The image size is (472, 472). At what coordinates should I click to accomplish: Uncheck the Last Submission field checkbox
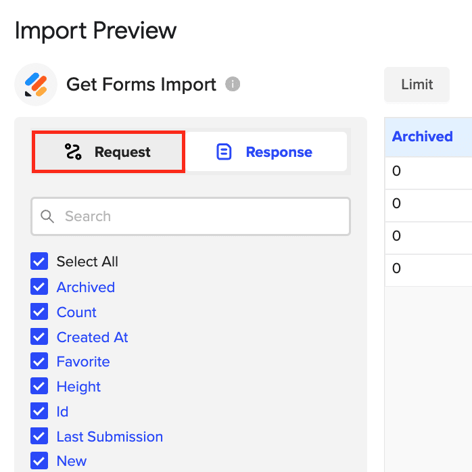click(x=39, y=436)
